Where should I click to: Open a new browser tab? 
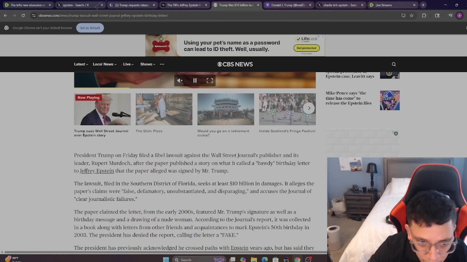coord(423,5)
